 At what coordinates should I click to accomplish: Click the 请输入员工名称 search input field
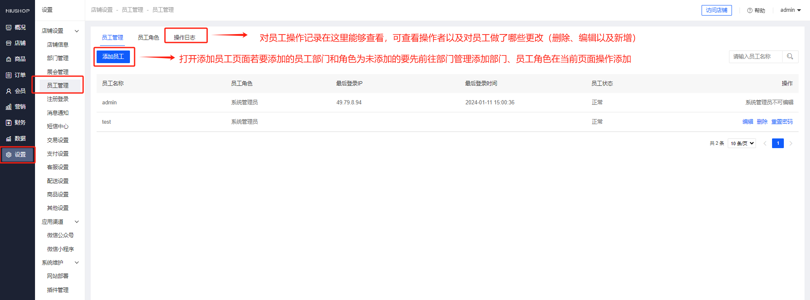755,56
